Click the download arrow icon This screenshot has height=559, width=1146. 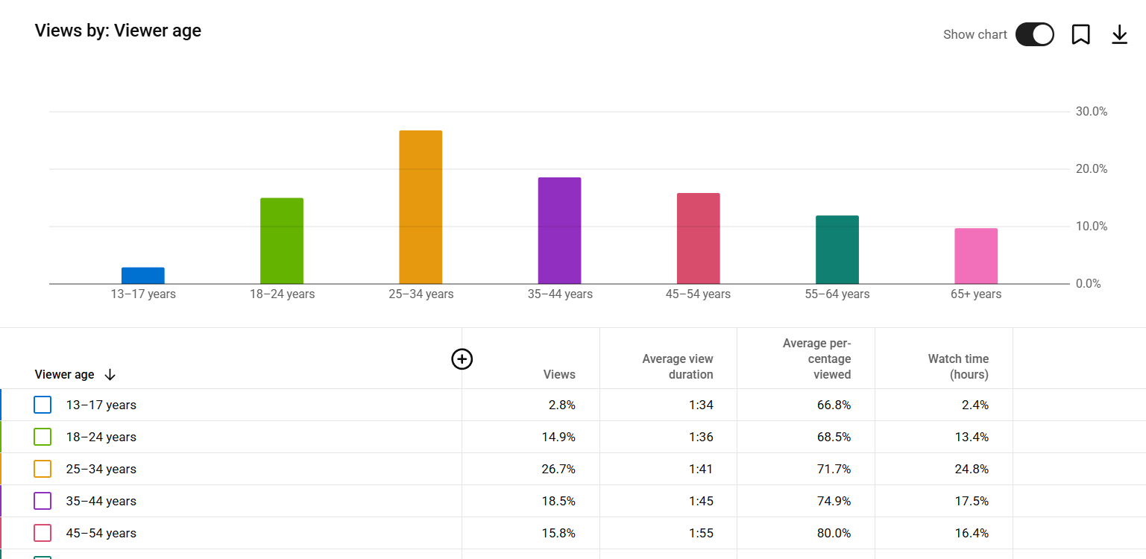pyautogui.click(x=1119, y=34)
